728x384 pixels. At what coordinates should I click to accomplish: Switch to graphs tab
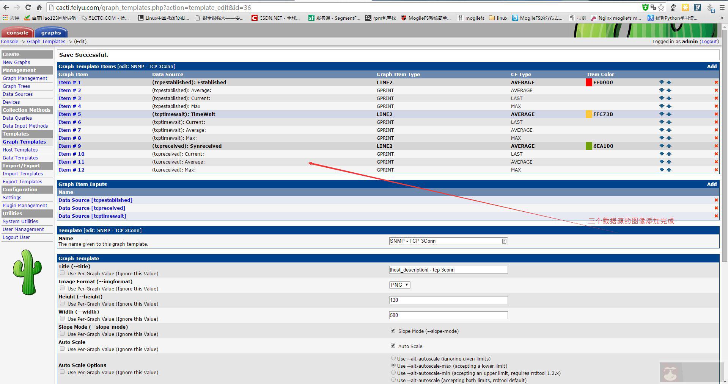51,33
